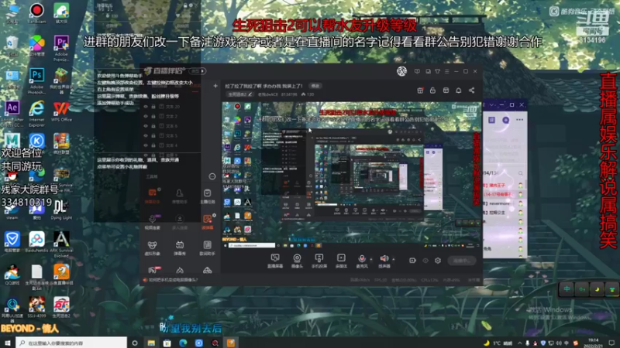
Task: Click the lock icon in stream header
Action: coord(432,90)
